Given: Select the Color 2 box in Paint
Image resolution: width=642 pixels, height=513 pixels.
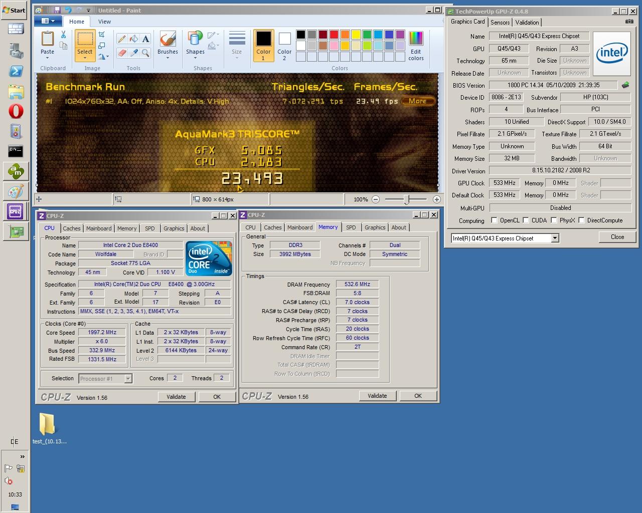Looking at the screenshot, I should pyautogui.click(x=284, y=46).
